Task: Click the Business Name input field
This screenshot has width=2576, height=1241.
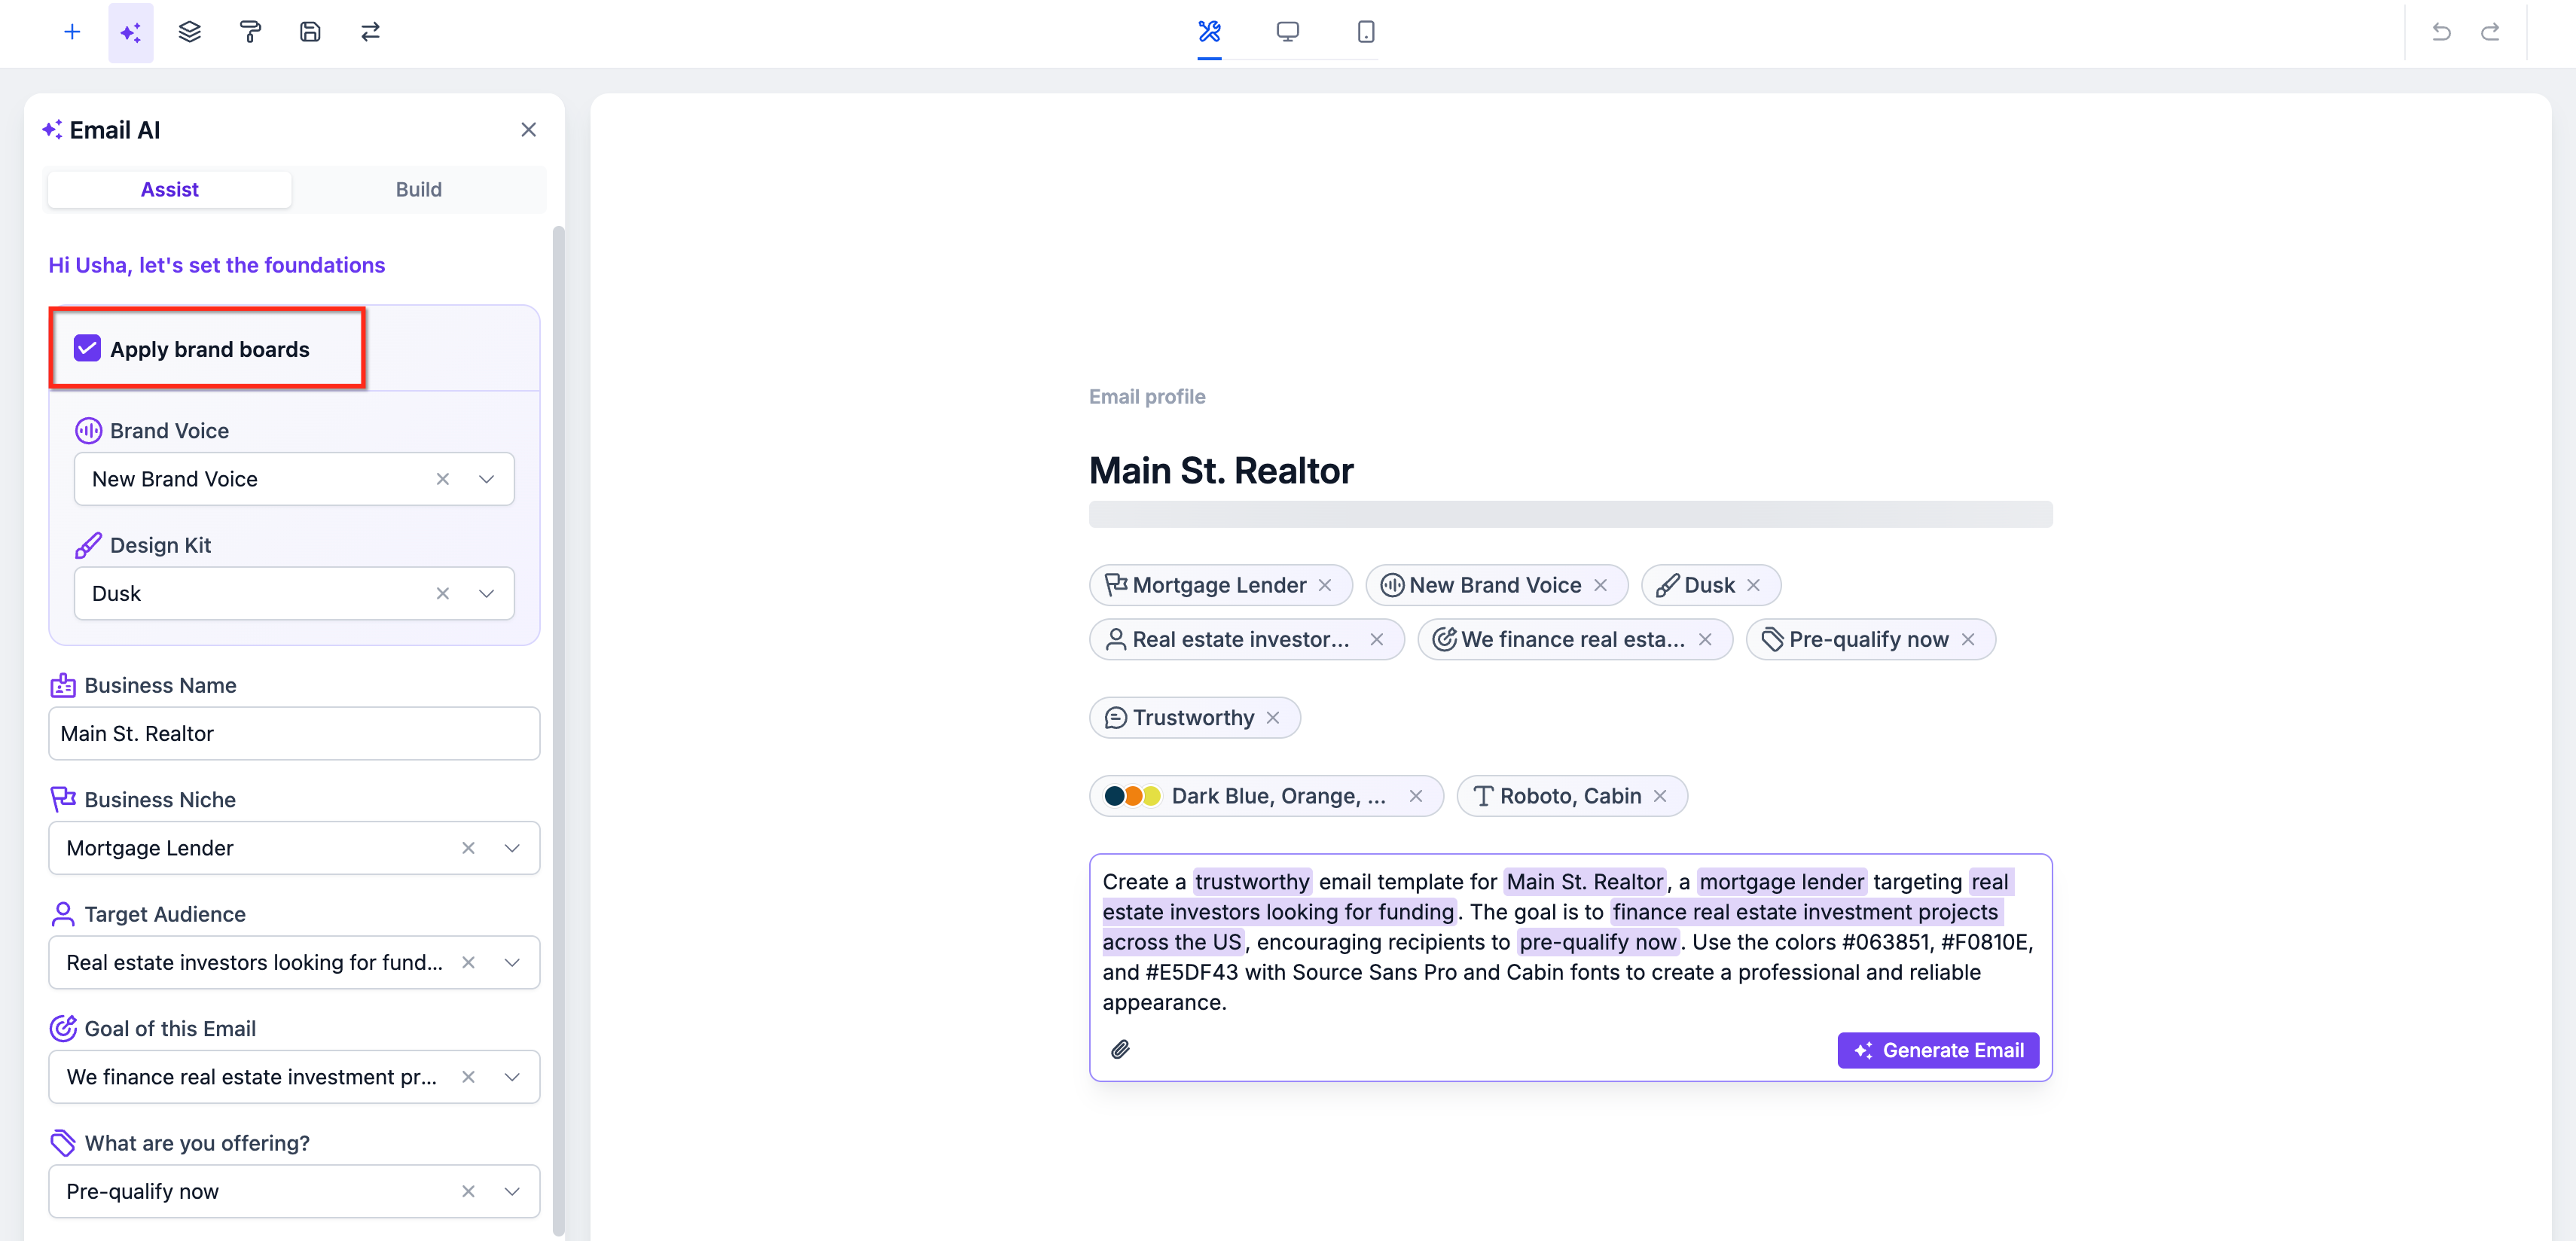Action: click(x=294, y=734)
